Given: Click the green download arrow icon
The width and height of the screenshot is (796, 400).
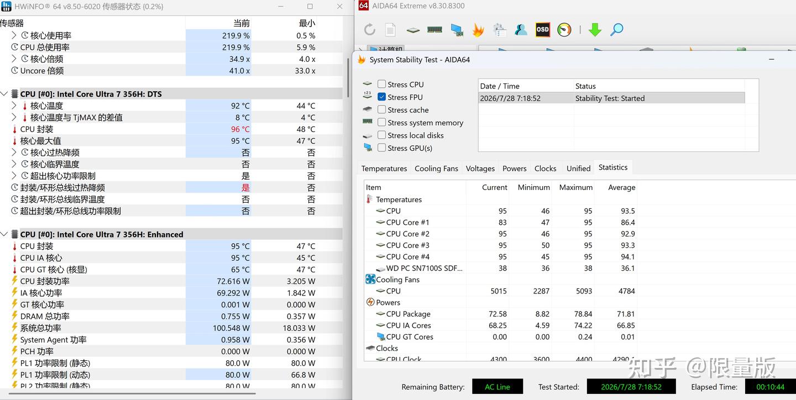Looking at the screenshot, I should click(595, 30).
